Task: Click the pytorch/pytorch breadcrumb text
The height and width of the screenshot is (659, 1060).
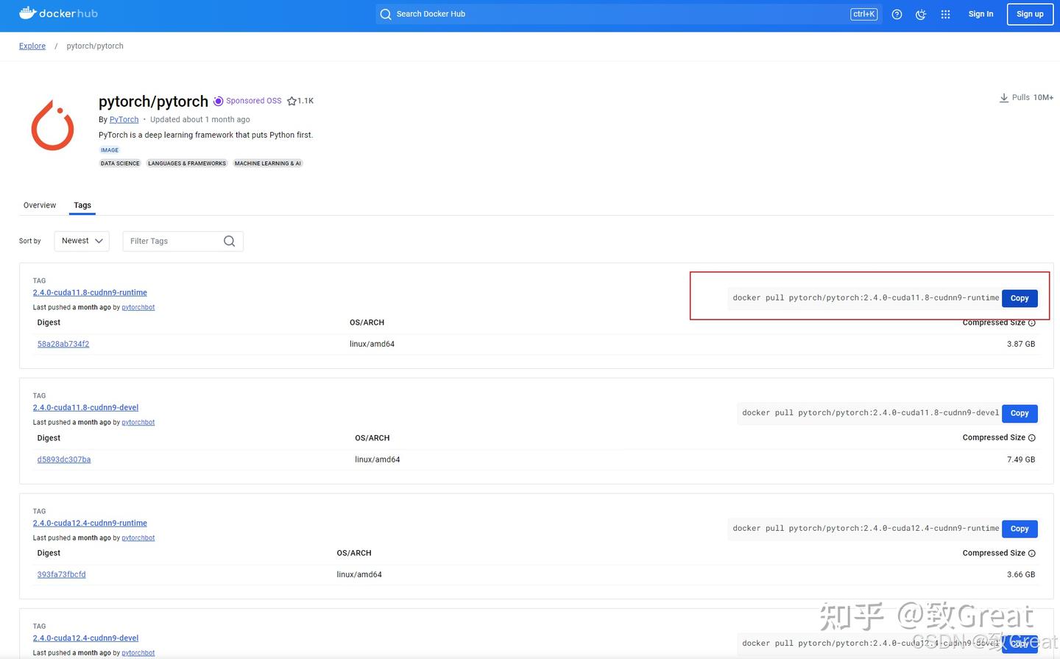Action: [x=95, y=46]
